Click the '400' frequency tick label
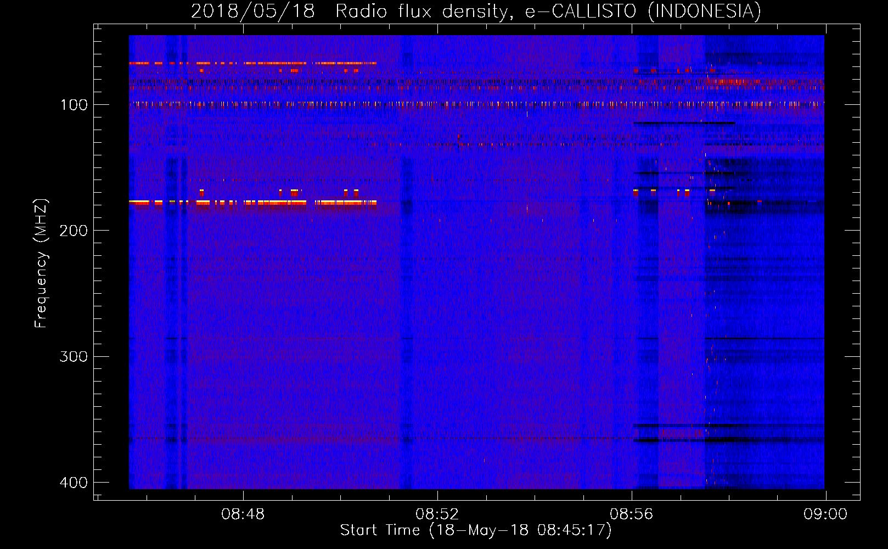Screen dimensions: 888x549 [x=74, y=483]
